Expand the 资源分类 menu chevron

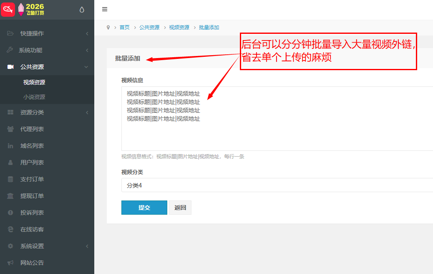click(x=87, y=112)
